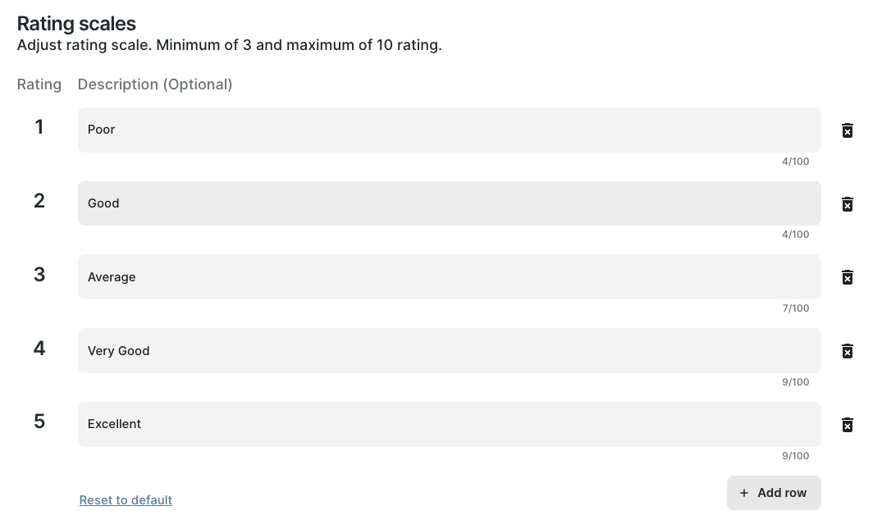Focus the Good description input
Screen dimensions: 882x529
[x=449, y=203]
